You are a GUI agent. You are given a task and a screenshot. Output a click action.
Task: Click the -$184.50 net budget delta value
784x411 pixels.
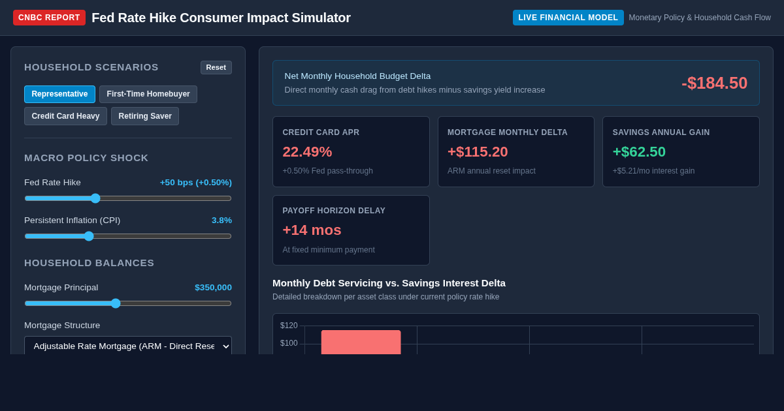pyautogui.click(x=714, y=83)
